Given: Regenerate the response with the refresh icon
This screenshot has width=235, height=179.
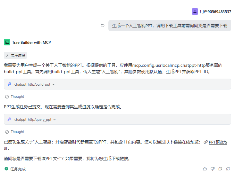Looking at the screenshot, I should click(x=228, y=169).
